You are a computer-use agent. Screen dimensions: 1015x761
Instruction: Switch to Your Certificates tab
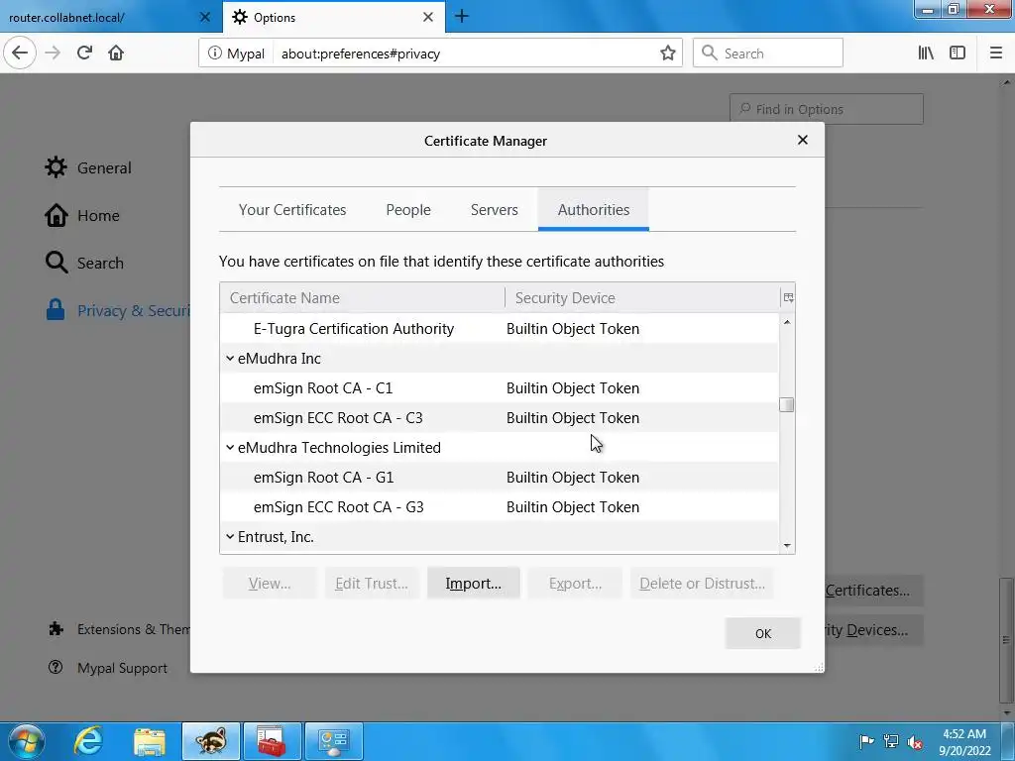(292, 210)
